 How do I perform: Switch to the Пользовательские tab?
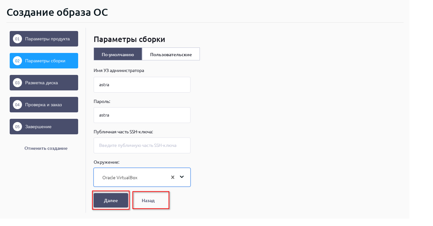(x=171, y=54)
